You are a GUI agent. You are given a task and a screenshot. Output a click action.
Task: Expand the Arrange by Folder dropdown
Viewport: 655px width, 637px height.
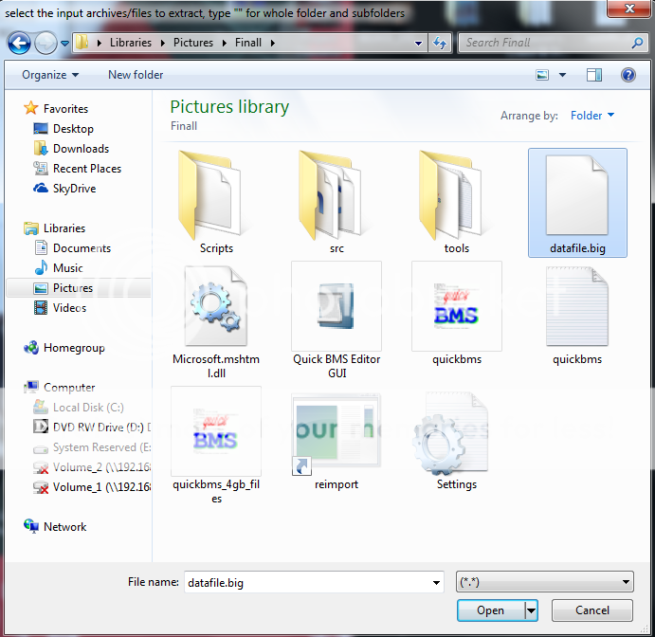591,116
